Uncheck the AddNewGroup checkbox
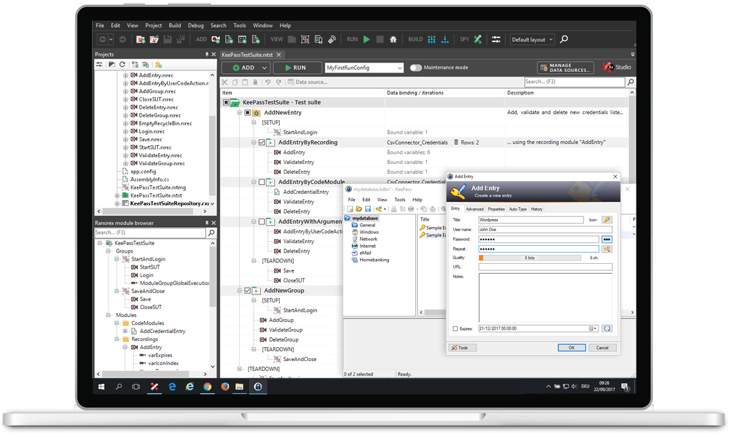 tap(248, 291)
